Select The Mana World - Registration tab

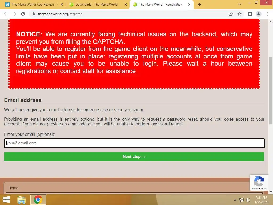(161, 5)
